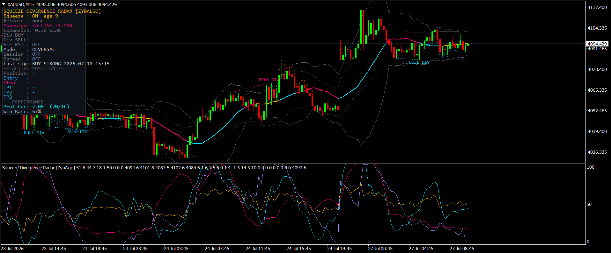
Task: Select the 'Release : none' row
Action: [24, 21]
